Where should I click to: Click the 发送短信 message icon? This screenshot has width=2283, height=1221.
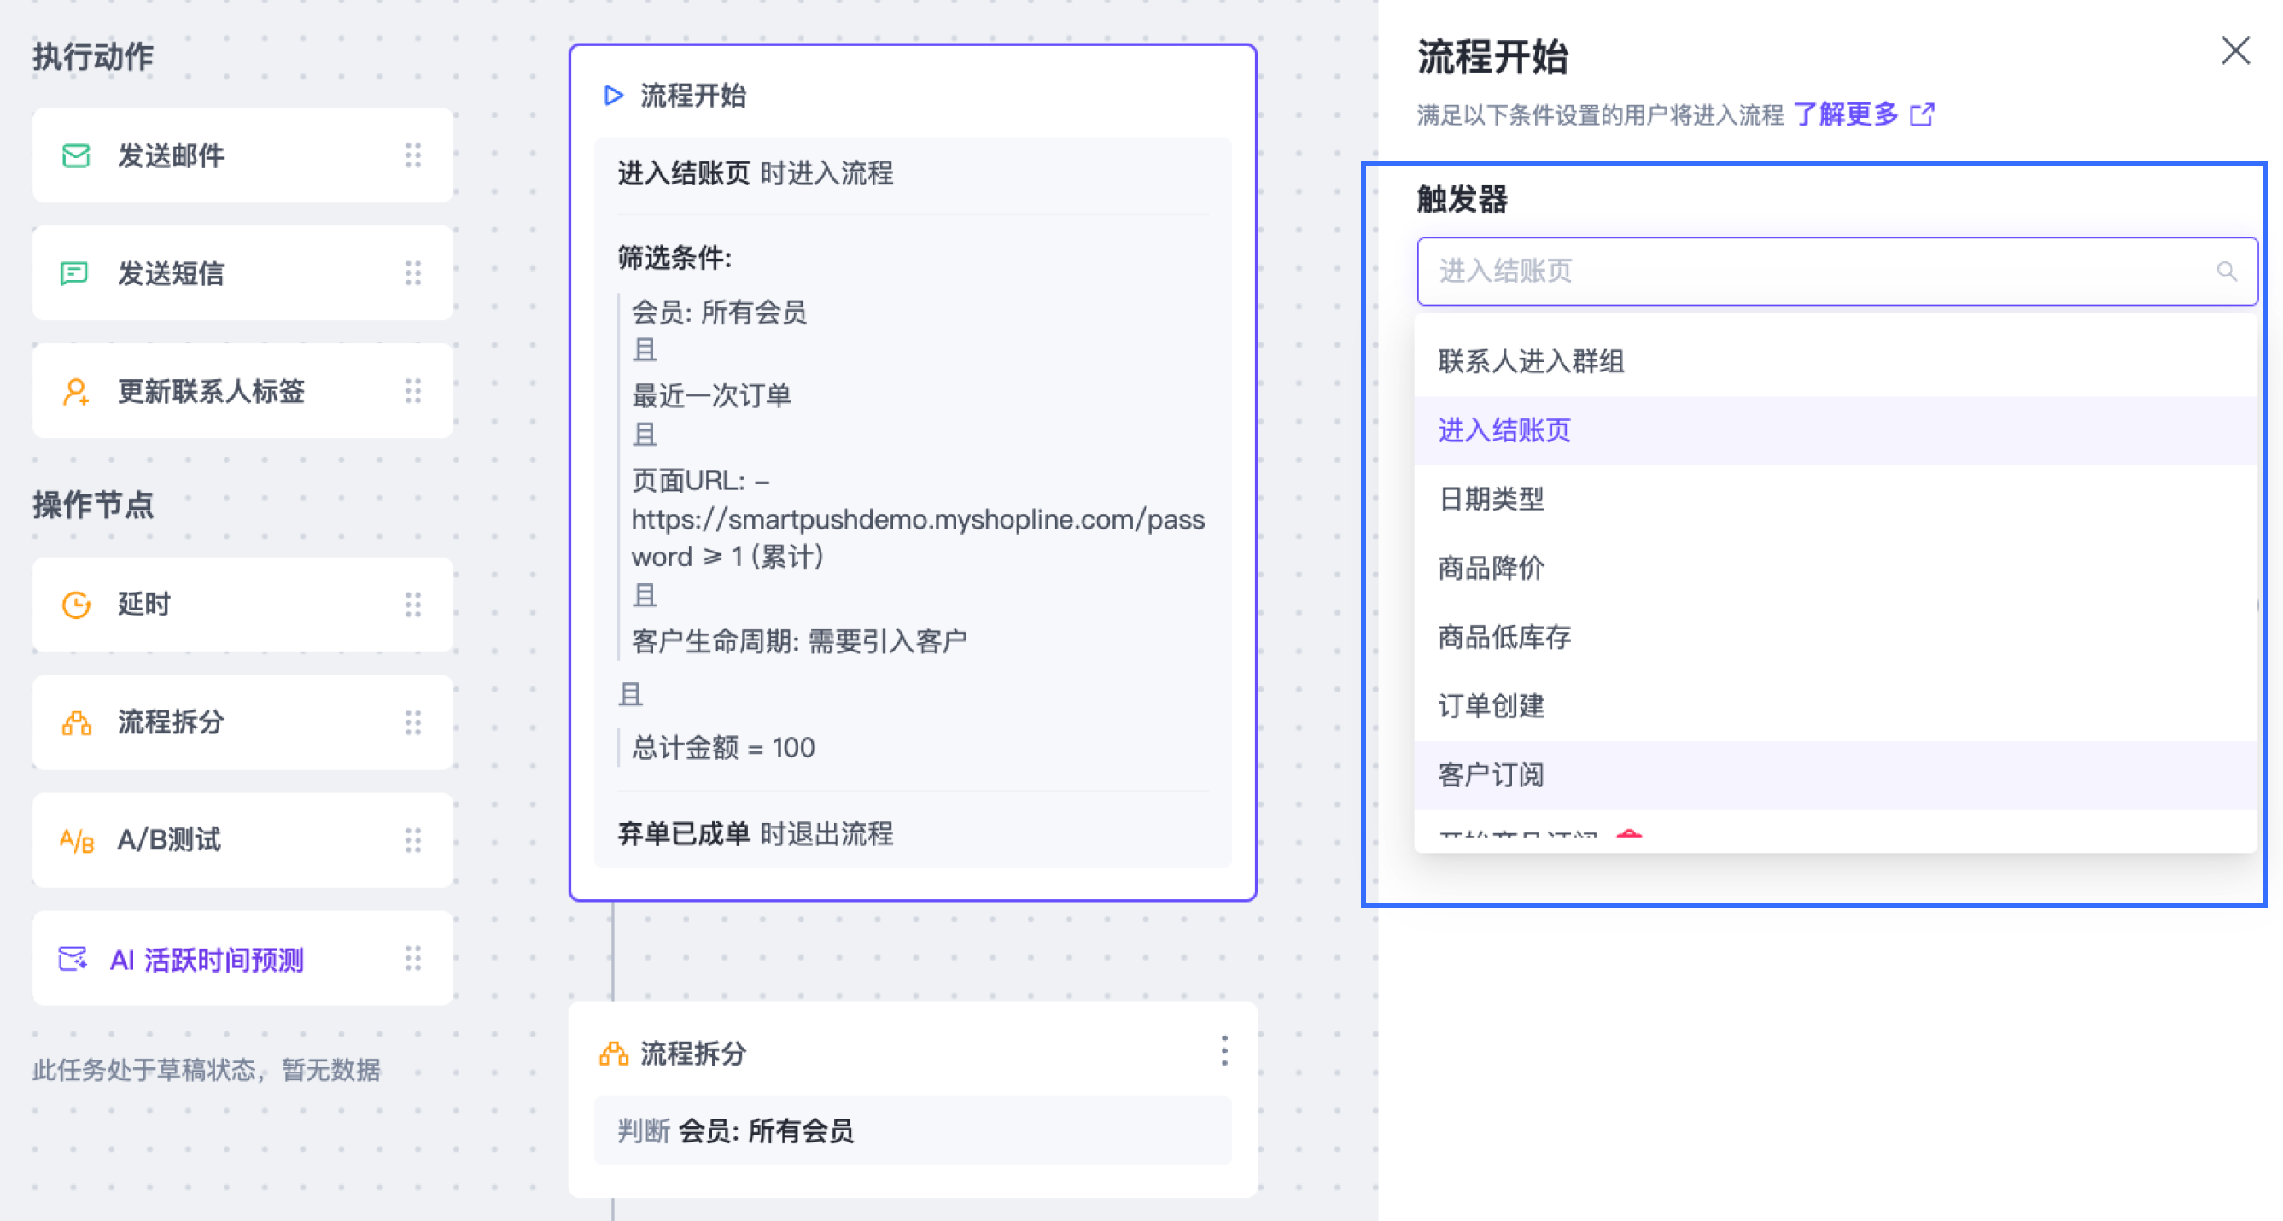click(x=74, y=273)
